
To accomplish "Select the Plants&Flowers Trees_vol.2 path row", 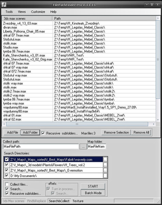I will pos(56,165).
